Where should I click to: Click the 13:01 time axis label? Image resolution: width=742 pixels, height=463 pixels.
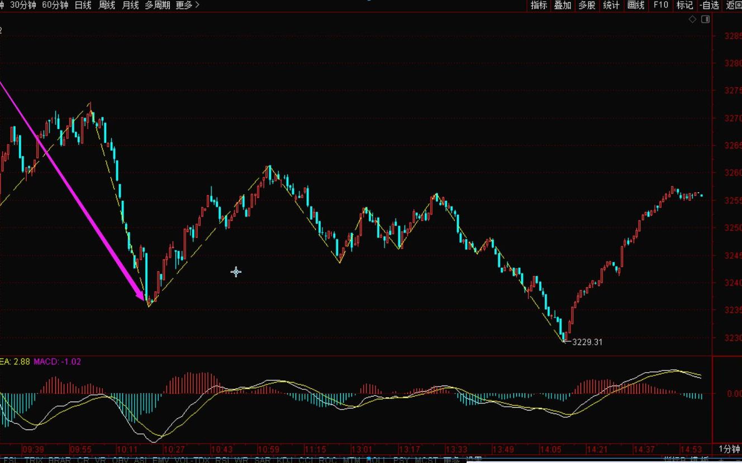pyautogui.click(x=362, y=449)
